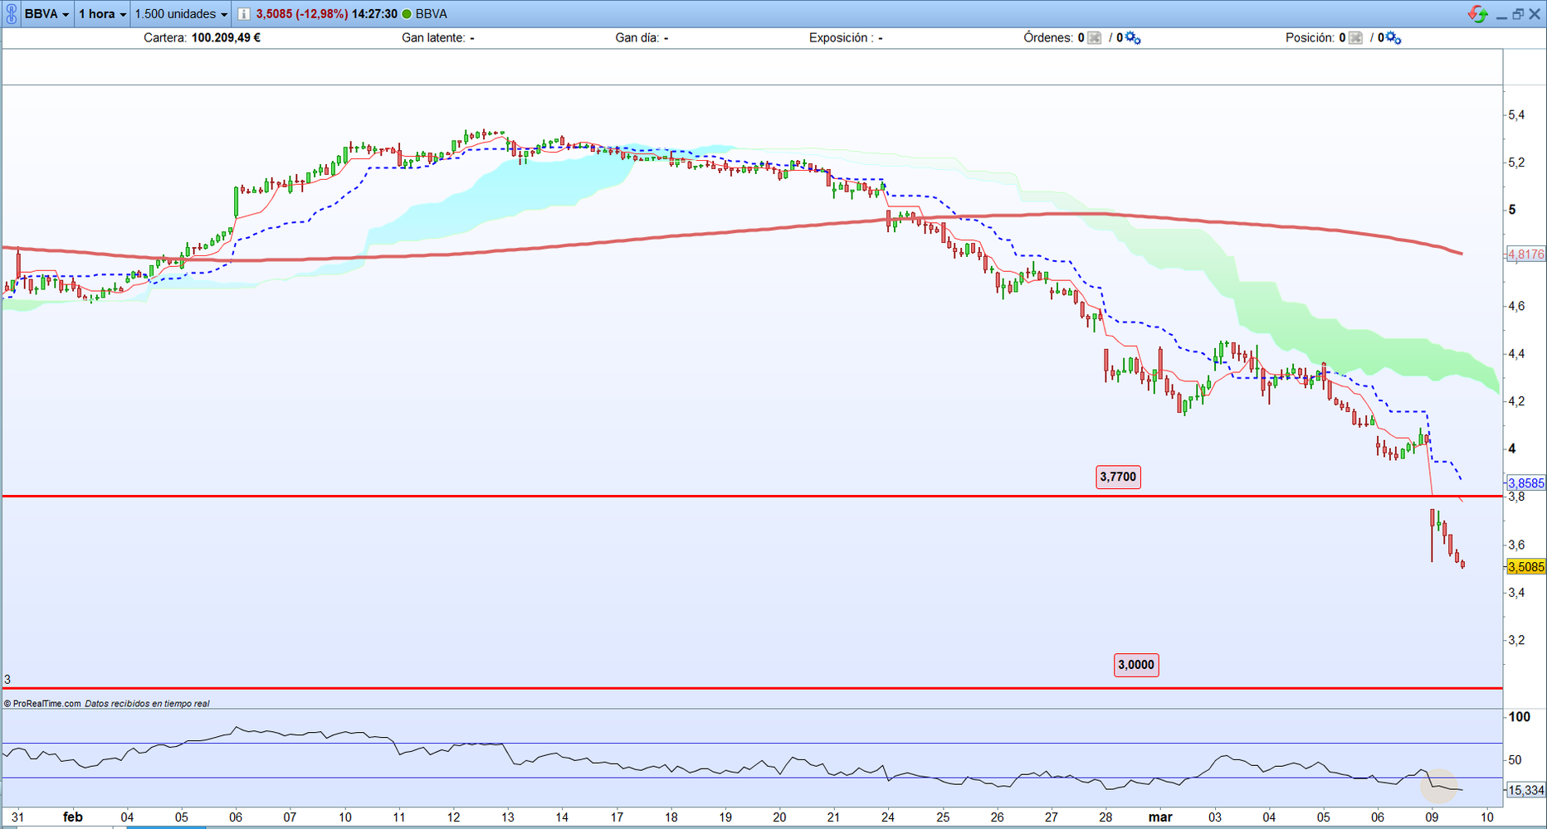This screenshot has width=1547, height=829.
Task: Click the 3,2 price axis label
Action: click(x=1516, y=640)
